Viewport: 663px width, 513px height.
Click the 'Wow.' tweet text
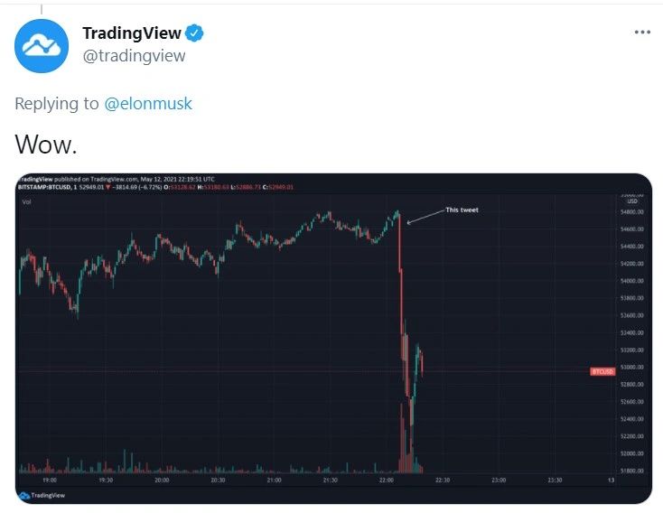point(46,145)
